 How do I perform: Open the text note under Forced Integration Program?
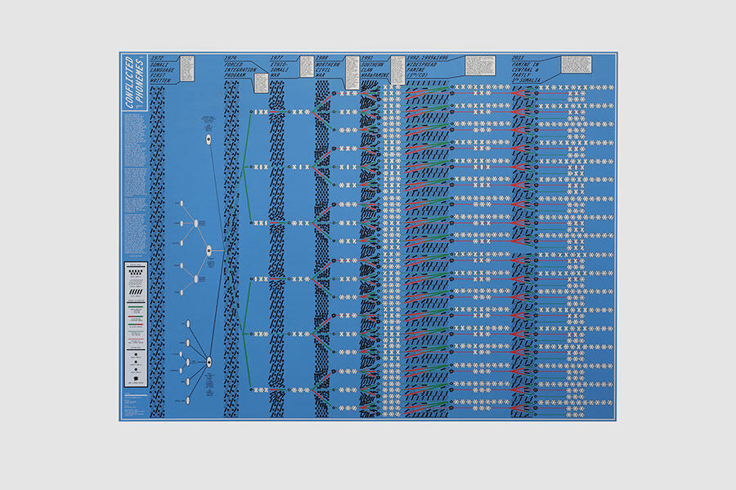[x=261, y=82]
